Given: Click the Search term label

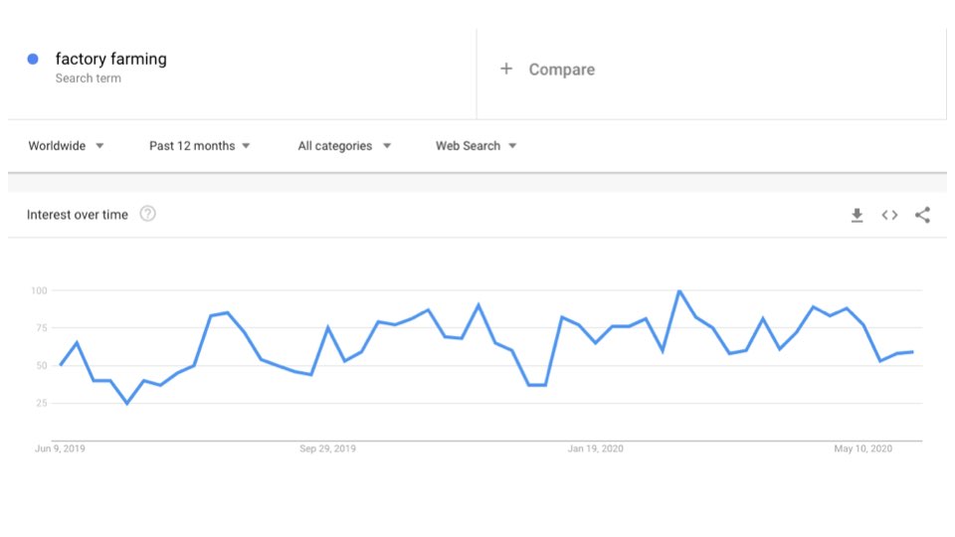Looking at the screenshot, I should coord(88,79).
